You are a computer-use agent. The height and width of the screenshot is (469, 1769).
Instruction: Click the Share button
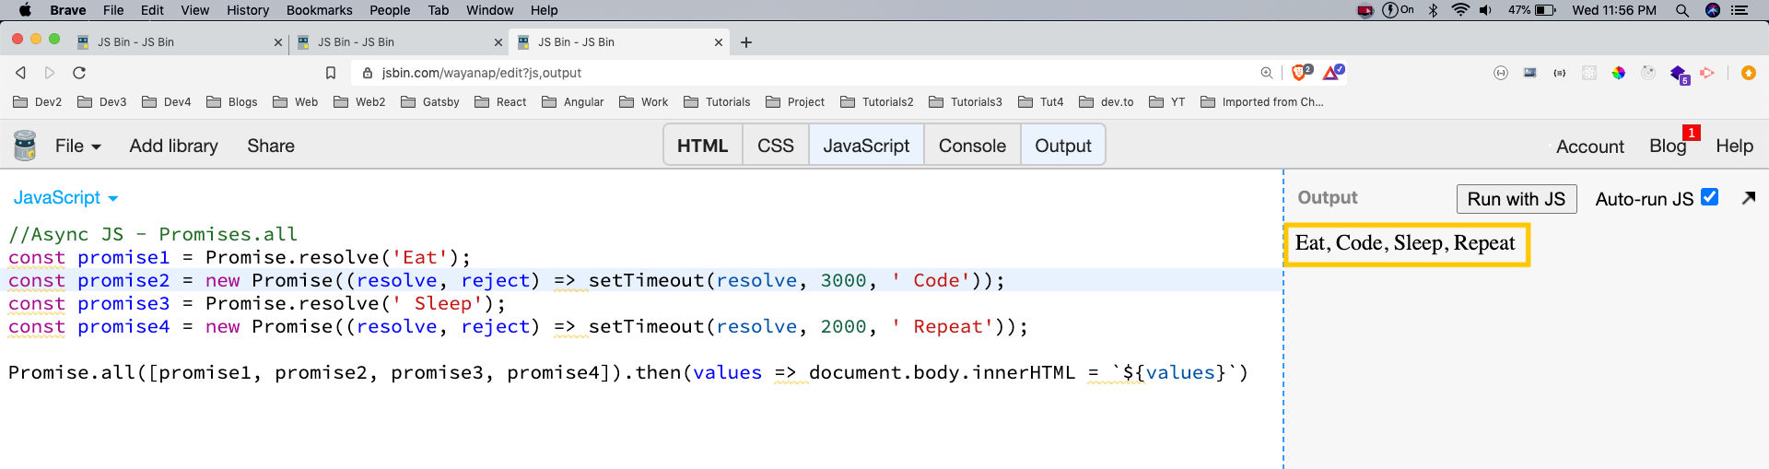click(271, 146)
